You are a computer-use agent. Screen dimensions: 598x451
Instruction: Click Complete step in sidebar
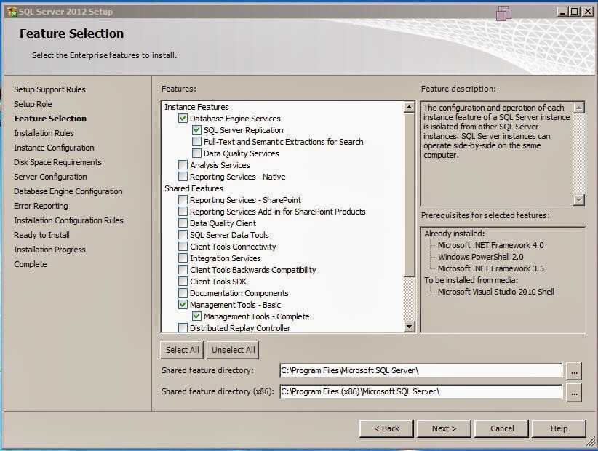tap(30, 264)
